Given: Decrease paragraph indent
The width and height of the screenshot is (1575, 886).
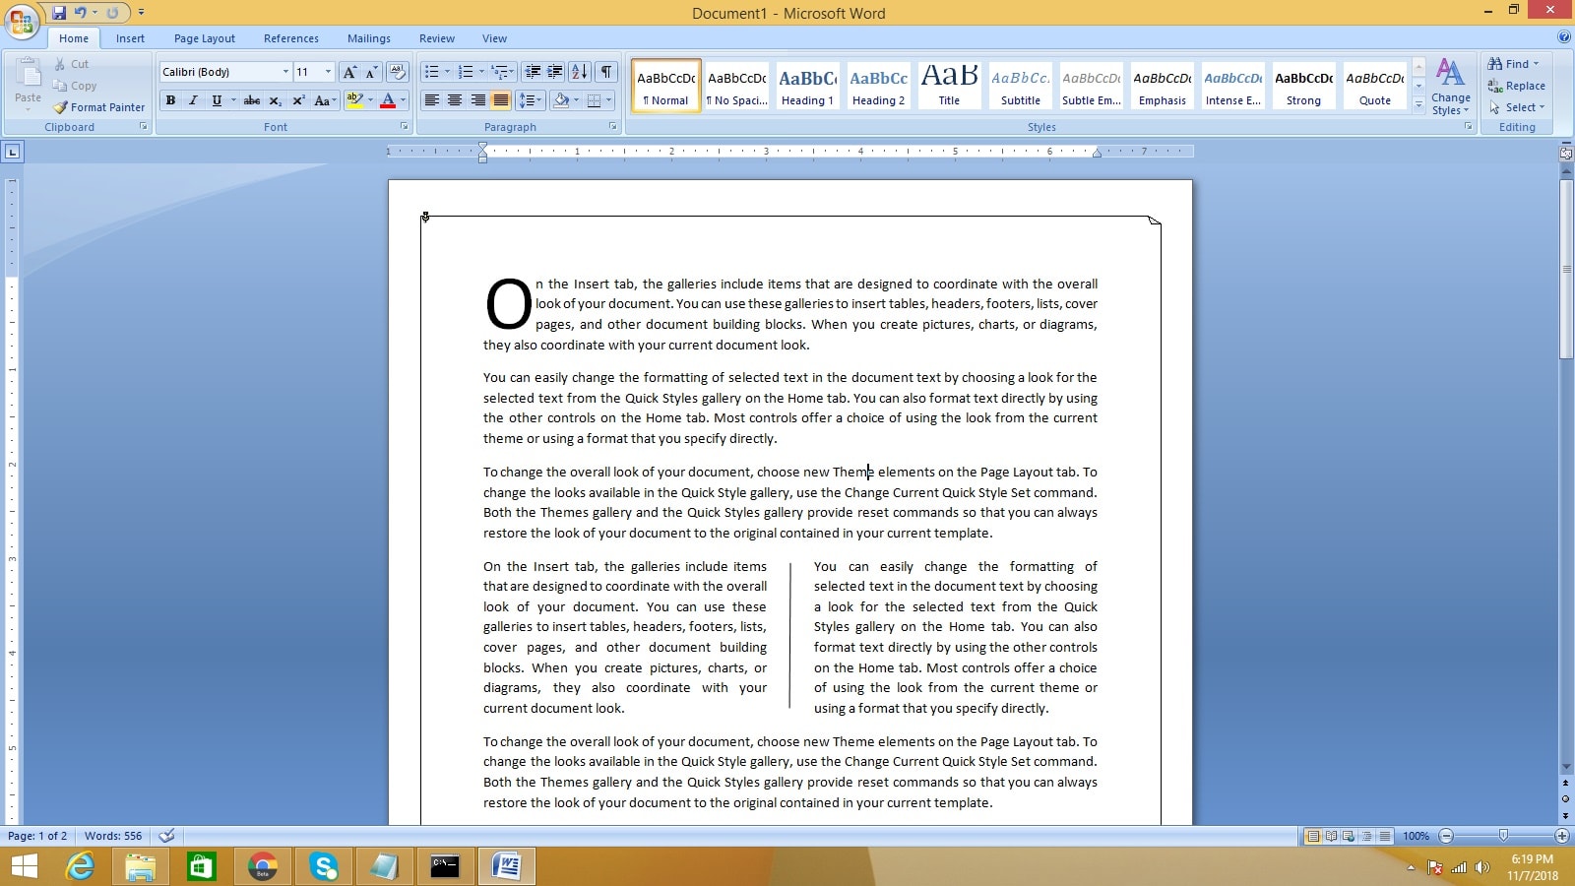Looking at the screenshot, I should 533,72.
